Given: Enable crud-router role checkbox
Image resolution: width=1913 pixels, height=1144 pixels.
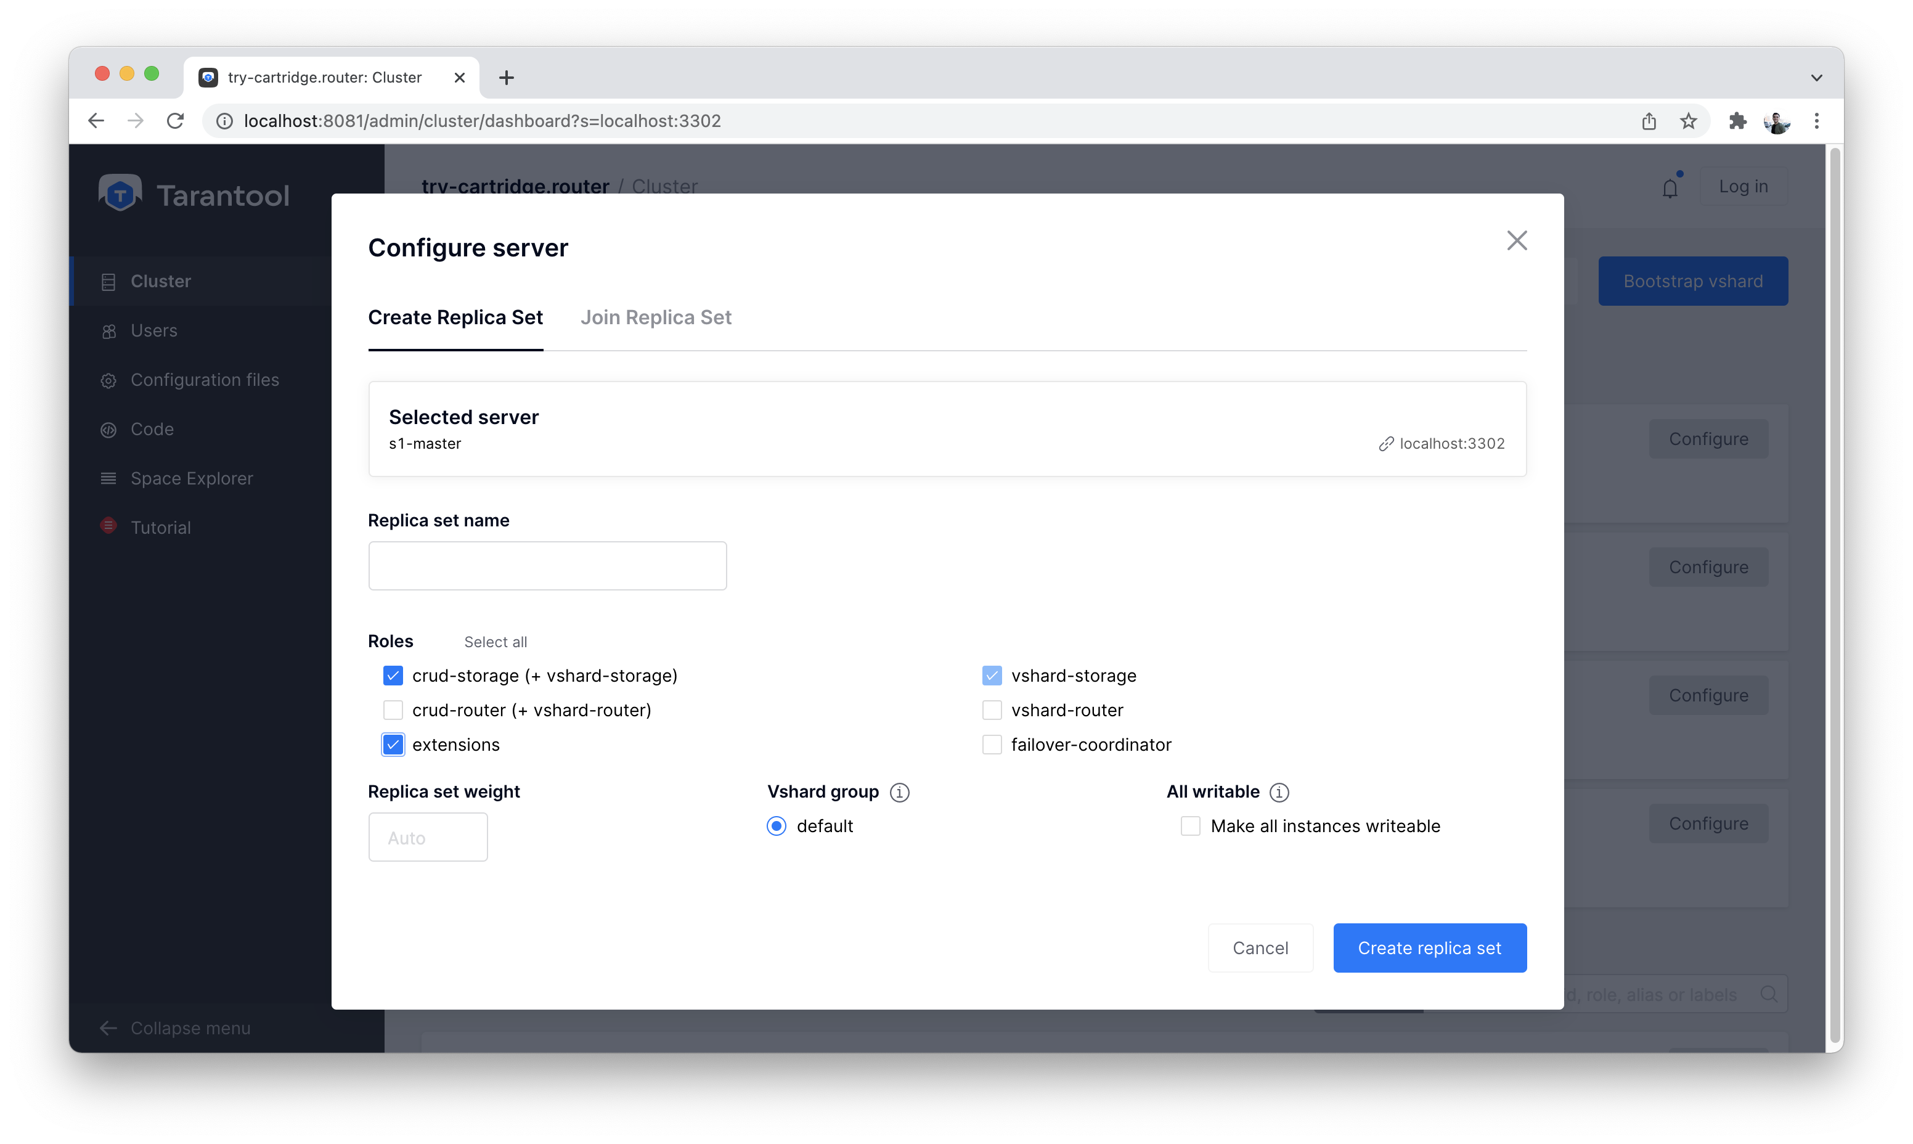Looking at the screenshot, I should pos(393,710).
